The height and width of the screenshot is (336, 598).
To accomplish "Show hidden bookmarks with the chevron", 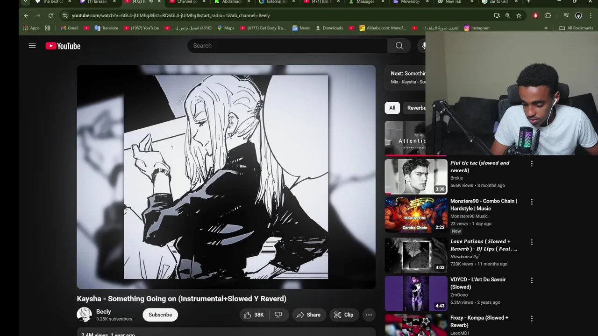I will click(x=546, y=28).
